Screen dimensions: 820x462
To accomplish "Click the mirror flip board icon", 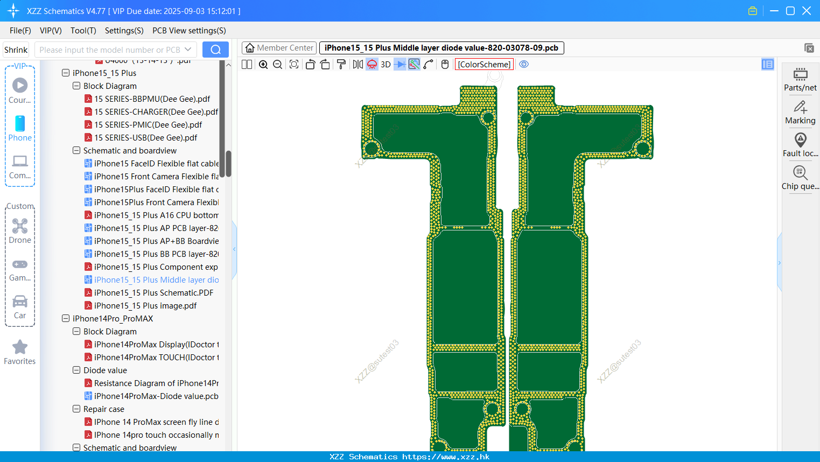I will (x=358, y=65).
